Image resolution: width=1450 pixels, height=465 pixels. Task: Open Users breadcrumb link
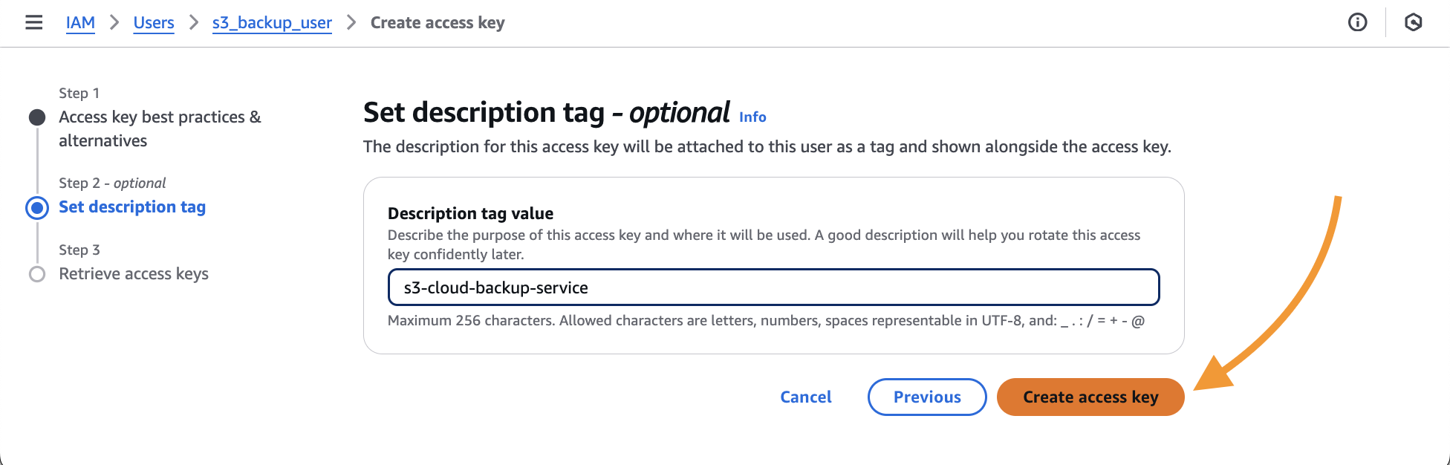[x=154, y=22]
